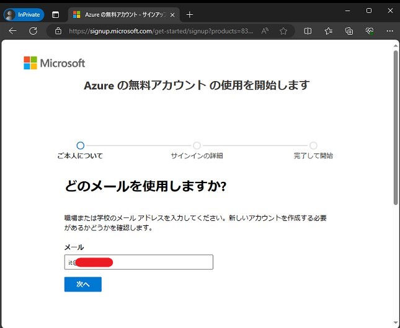Click the 次へ button

coord(83,284)
